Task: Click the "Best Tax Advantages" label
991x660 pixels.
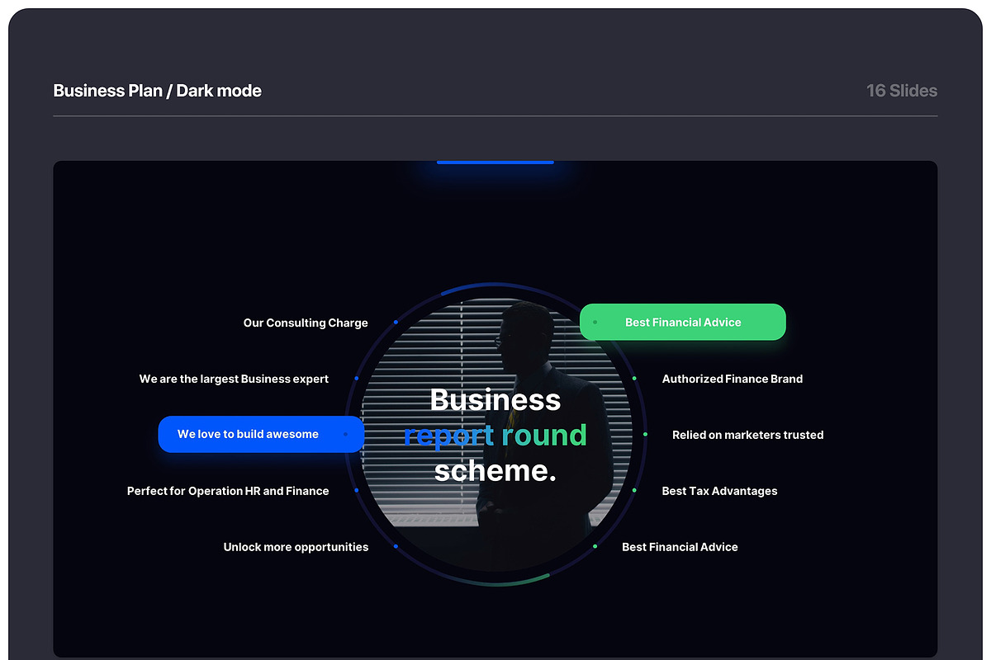Action: click(x=719, y=491)
